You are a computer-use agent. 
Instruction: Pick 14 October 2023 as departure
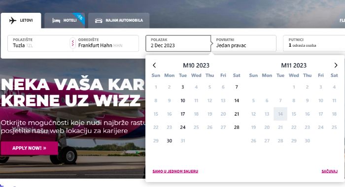237,101
